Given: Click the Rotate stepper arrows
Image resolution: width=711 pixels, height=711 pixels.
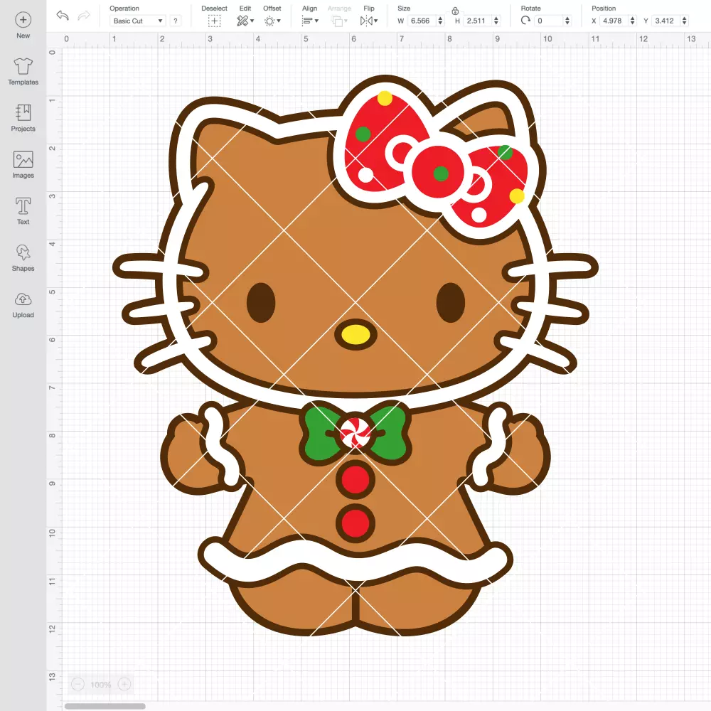Looking at the screenshot, I should point(567,21).
